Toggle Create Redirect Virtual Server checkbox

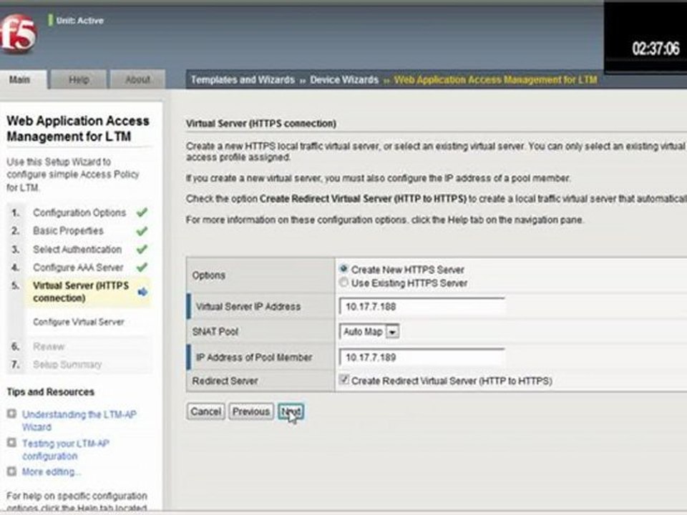[x=344, y=380]
